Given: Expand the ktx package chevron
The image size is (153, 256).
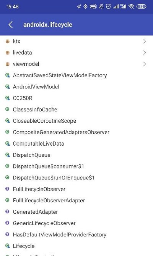Looking at the screenshot, I should click(x=145, y=41).
